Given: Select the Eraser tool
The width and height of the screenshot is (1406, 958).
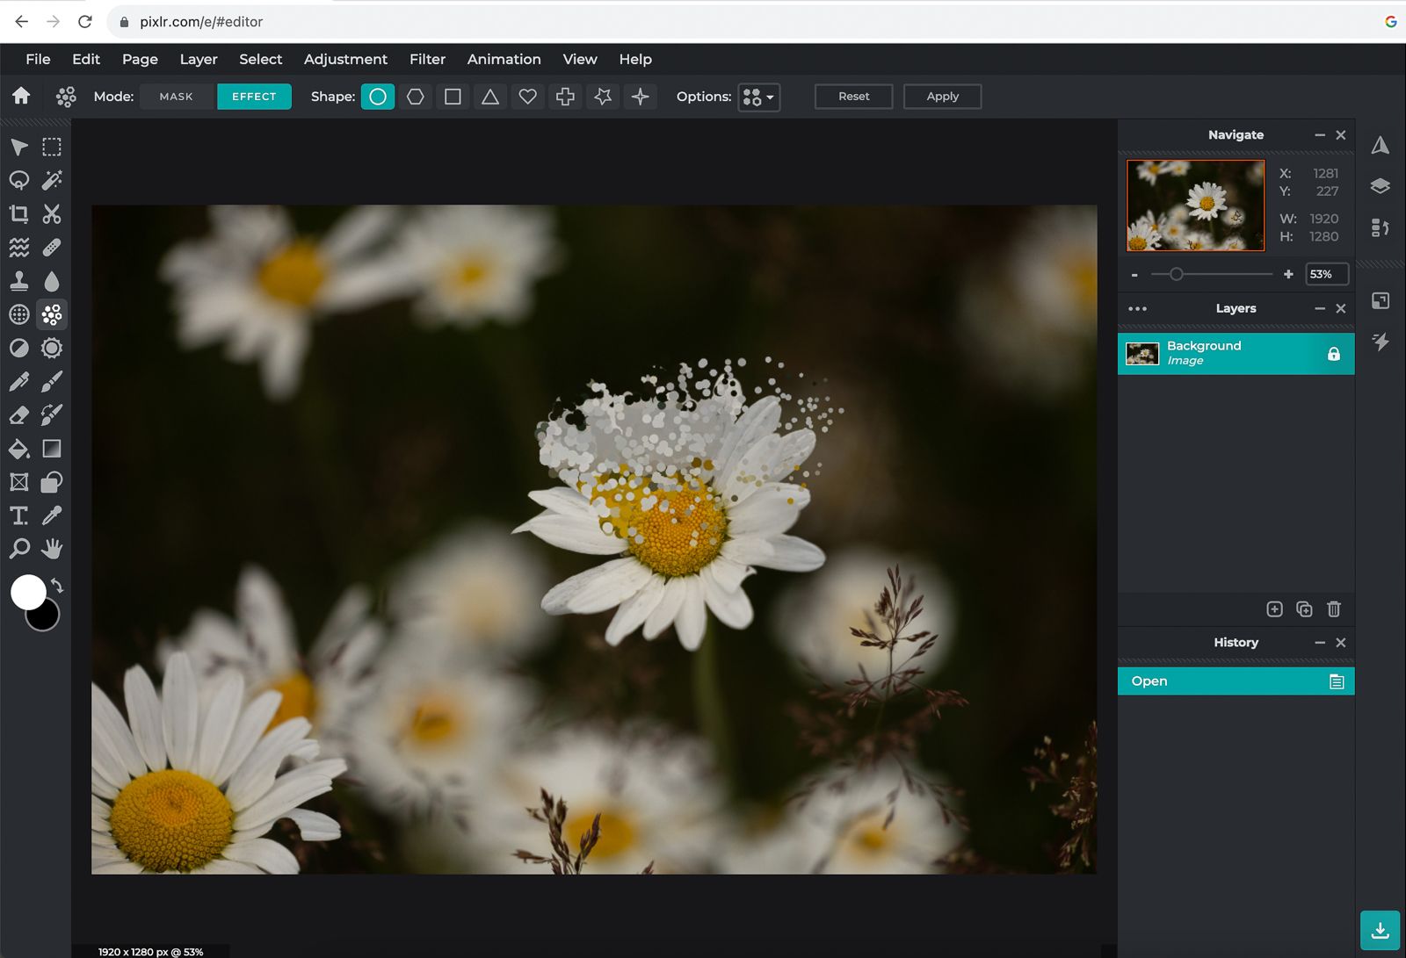Looking at the screenshot, I should pyautogui.click(x=18, y=414).
